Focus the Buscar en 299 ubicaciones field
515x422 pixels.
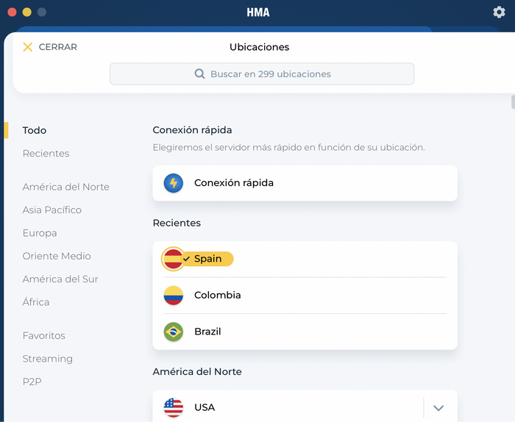pyautogui.click(x=262, y=74)
